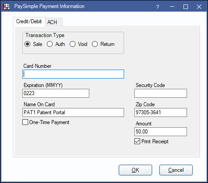Click the Open Dental app icon in title bar
The image size is (208, 183).
(7, 7)
